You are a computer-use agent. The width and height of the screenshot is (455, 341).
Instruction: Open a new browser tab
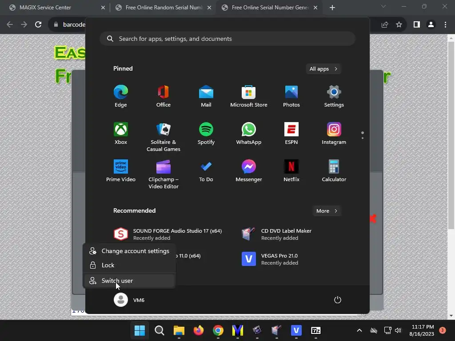point(332,8)
